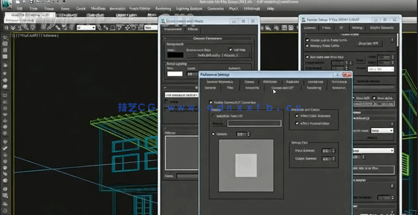
Task: Click the gamma calibration preview image
Action: (x=246, y=165)
